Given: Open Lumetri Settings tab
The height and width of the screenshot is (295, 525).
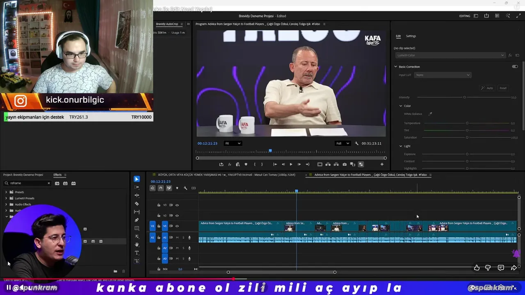Looking at the screenshot, I should 411,36.
